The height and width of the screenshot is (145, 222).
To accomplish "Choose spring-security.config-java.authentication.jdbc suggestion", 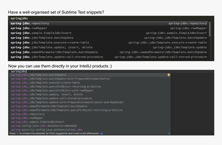I will click(47, 130).
